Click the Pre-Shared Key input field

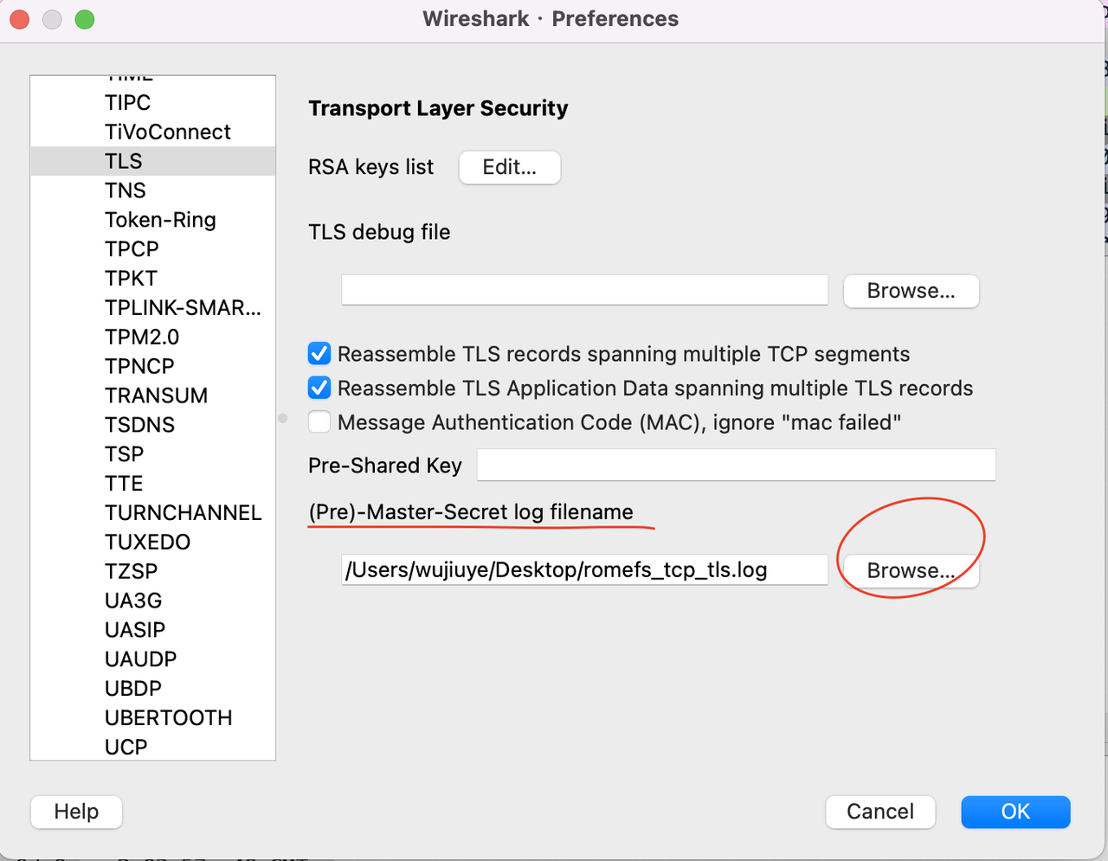click(x=736, y=466)
